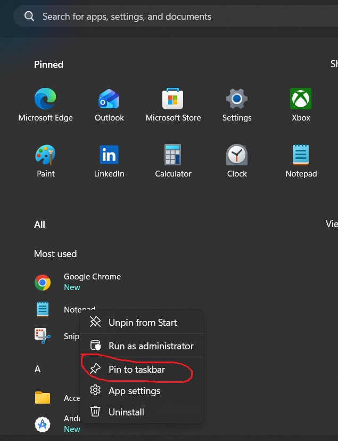Choose Pin to taskbar
This screenshot has height=441, width=338.
pos(142,370)
